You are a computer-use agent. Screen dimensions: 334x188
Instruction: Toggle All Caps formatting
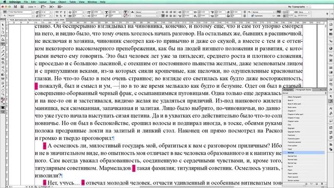57,12
